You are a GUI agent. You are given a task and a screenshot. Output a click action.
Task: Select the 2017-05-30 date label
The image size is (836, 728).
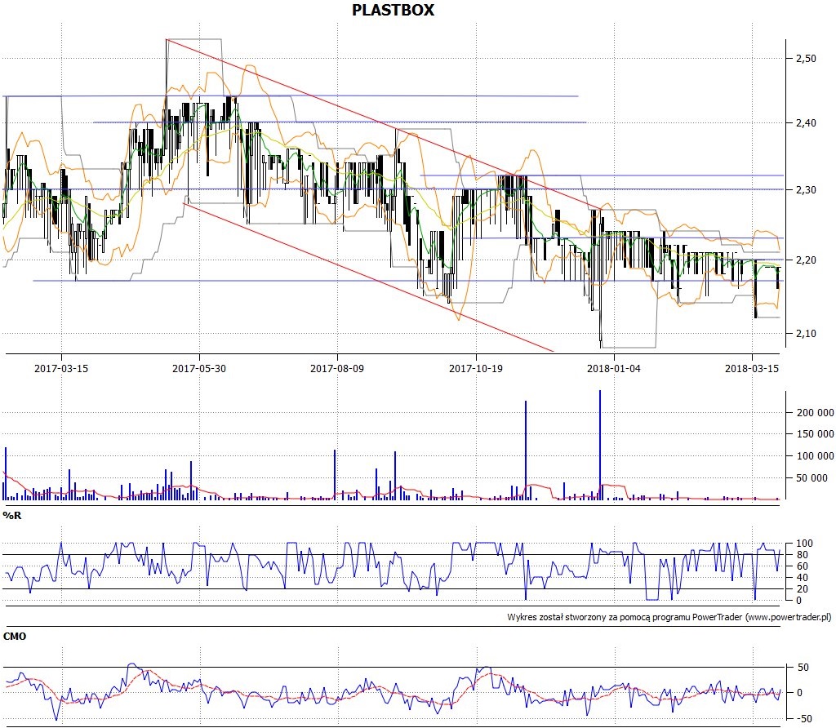[199, 368]
